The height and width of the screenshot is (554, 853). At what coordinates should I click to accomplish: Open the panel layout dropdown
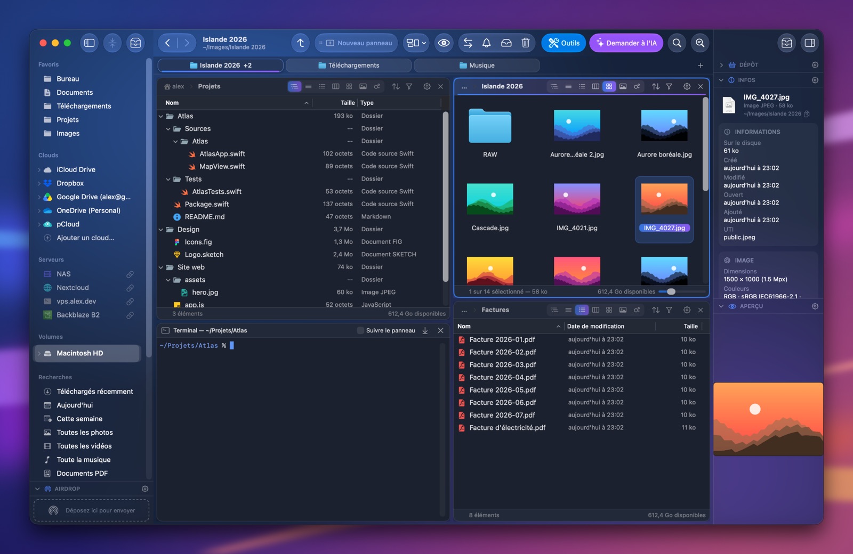coord(416,43)
